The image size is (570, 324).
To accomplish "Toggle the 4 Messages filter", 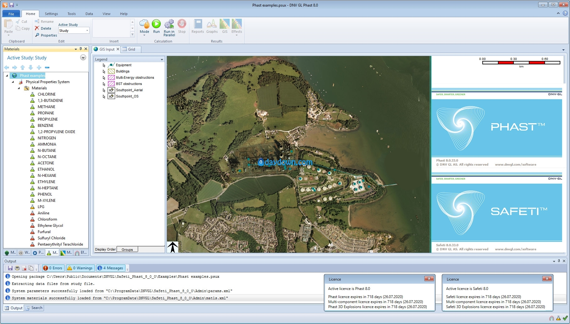I will [110, 268].
